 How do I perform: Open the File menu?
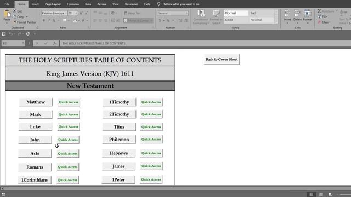click(7, 4)
